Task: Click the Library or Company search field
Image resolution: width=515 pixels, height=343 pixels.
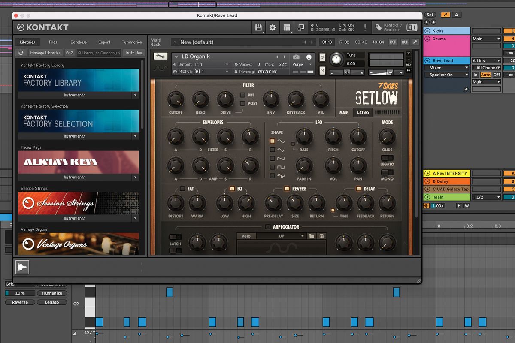Action: [x=98, y=53]
